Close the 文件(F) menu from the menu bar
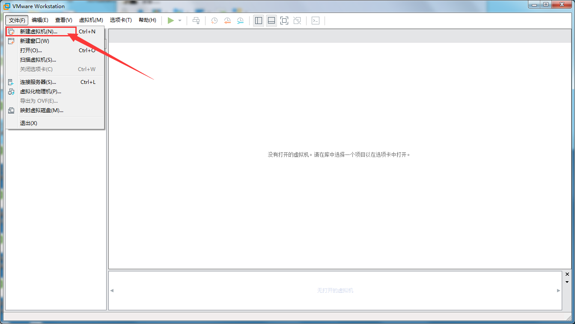 point(17,20)
